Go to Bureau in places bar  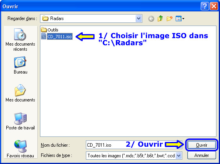(20, 65)
